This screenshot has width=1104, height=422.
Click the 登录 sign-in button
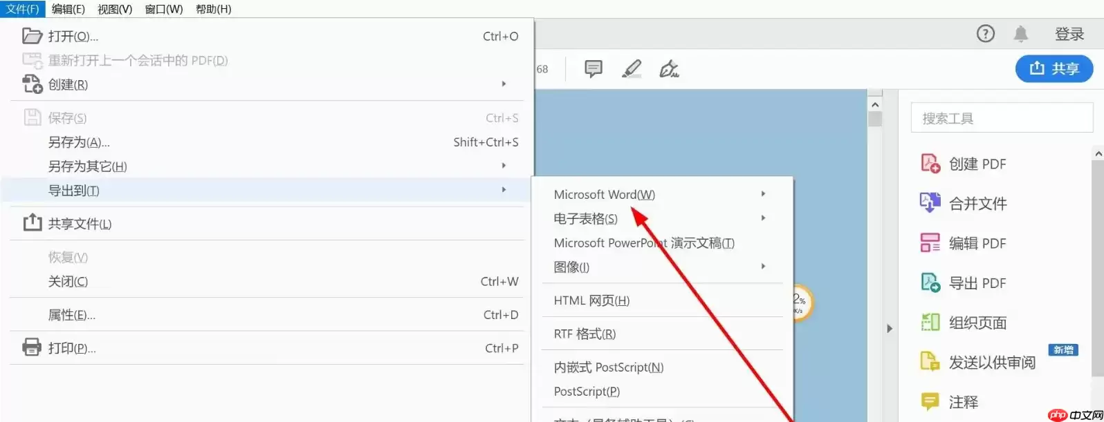[1069, 34]
